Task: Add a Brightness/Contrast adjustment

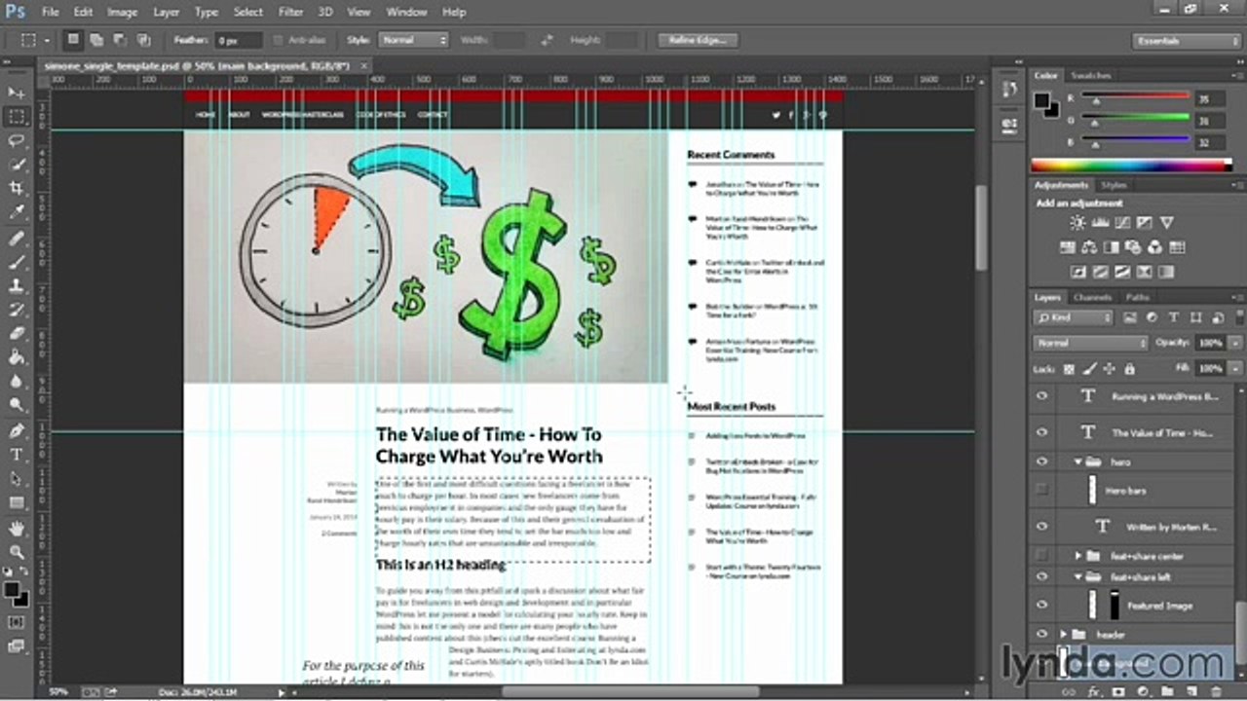Action: click(x=1077, y=223)
